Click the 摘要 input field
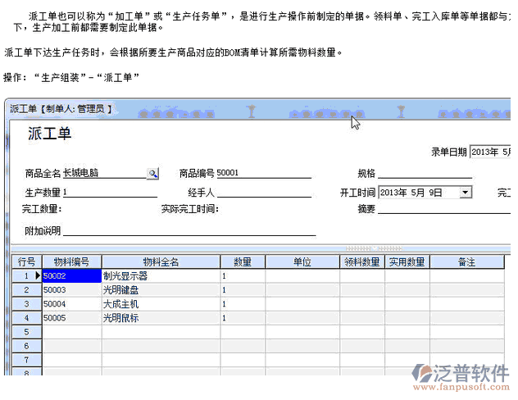The width and height of the screenshot is (518, 400). (434, 210)
